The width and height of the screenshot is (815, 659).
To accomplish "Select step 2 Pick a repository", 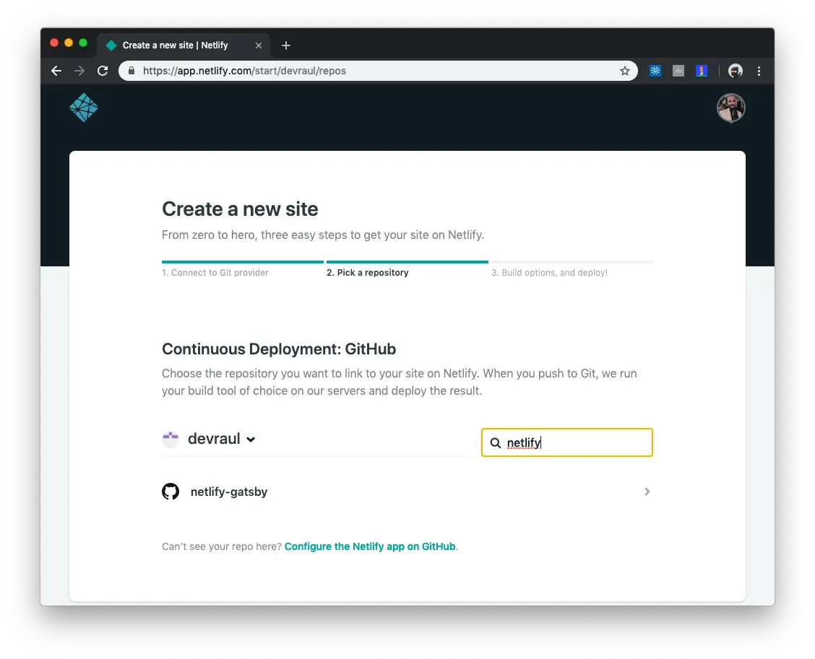I will pos(368,273).
